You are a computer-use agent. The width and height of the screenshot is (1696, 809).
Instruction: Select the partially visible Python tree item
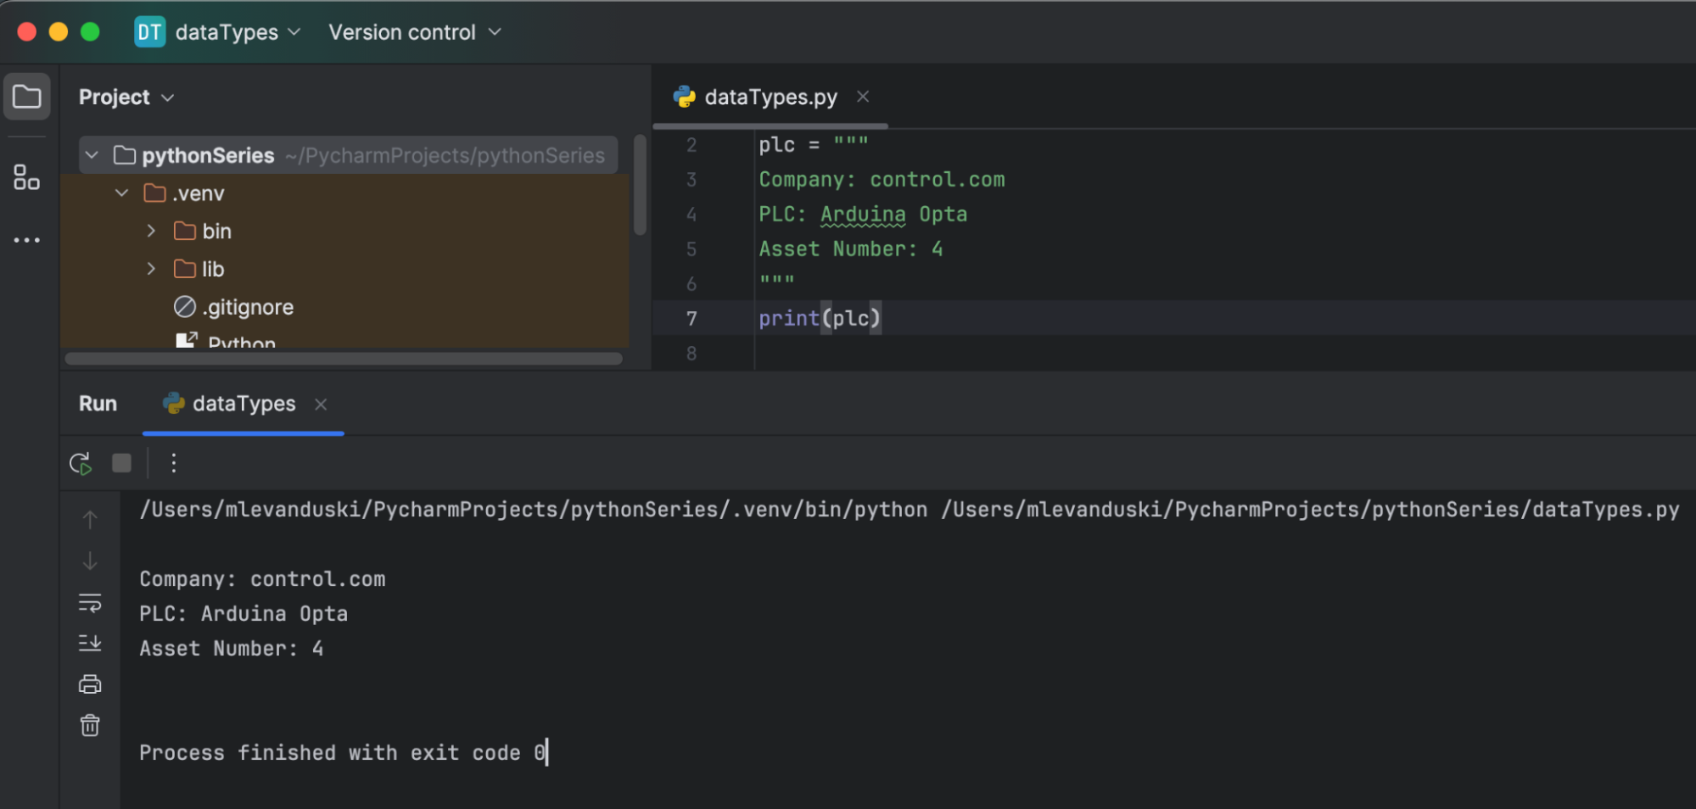[x=242, y=341]
